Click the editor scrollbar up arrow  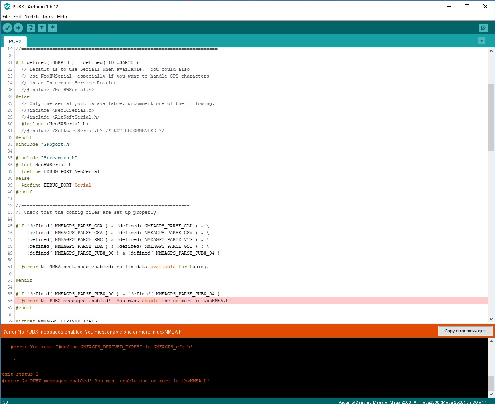[491, 51]
